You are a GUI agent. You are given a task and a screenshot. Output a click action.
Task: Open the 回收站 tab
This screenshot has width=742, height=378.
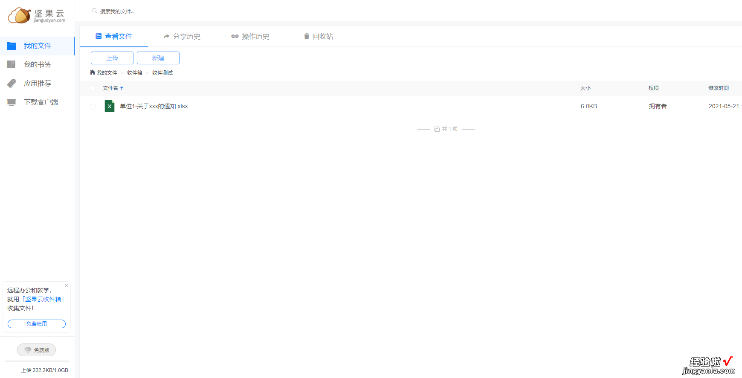click(319, 37)
